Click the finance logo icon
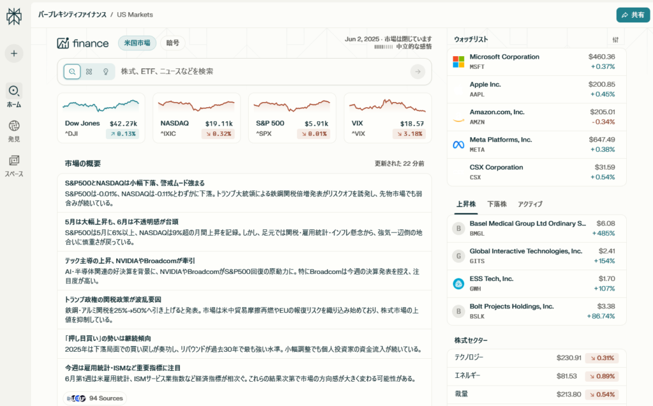The image size is (653, 406). pyautogui.click(x=63, y=43)
